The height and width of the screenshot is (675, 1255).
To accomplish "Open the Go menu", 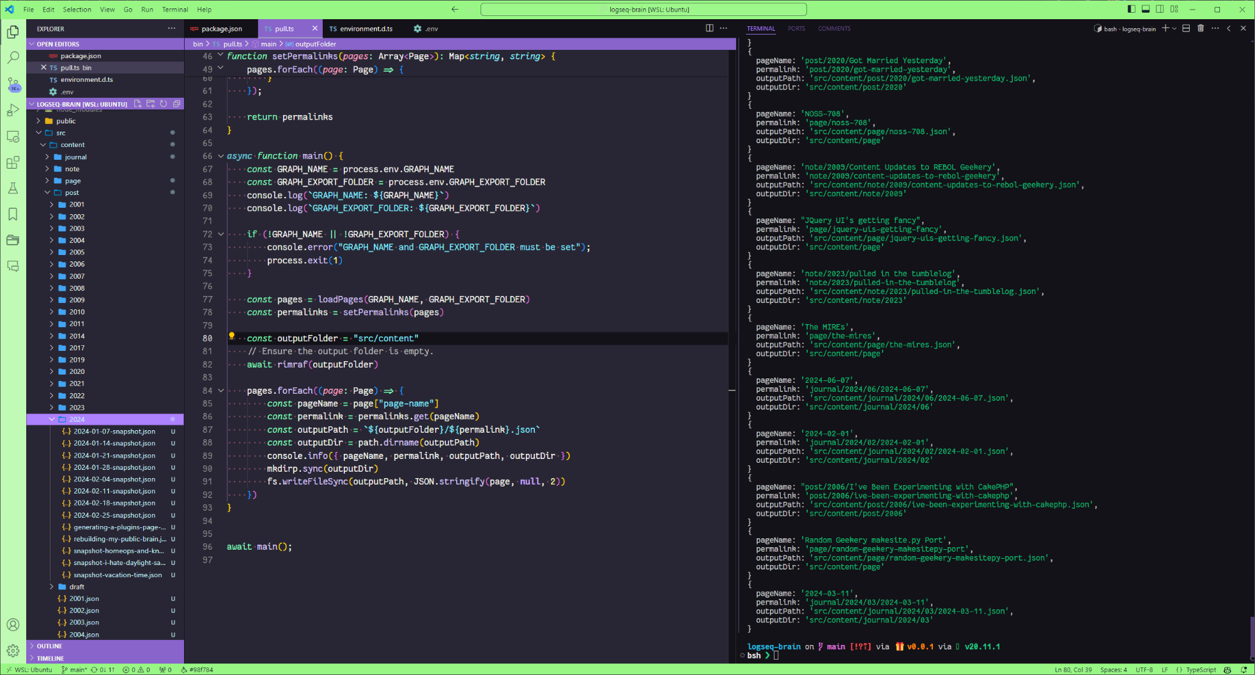I will 128,10.
